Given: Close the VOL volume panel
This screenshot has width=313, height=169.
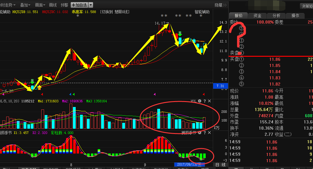Looking at the screenshot, I should (209, 101).
